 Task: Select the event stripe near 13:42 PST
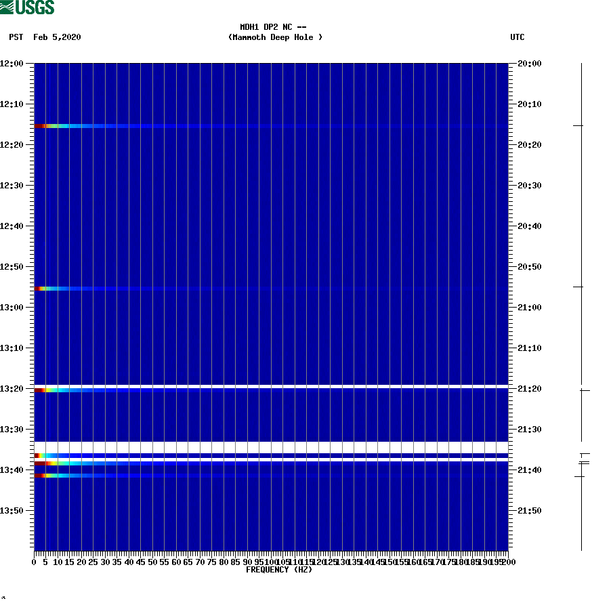point(41,476)
